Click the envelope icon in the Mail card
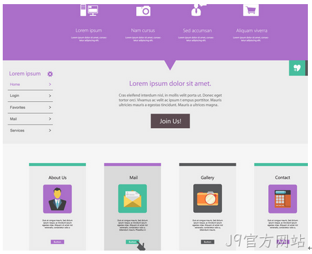 click(x=133, y=199)
